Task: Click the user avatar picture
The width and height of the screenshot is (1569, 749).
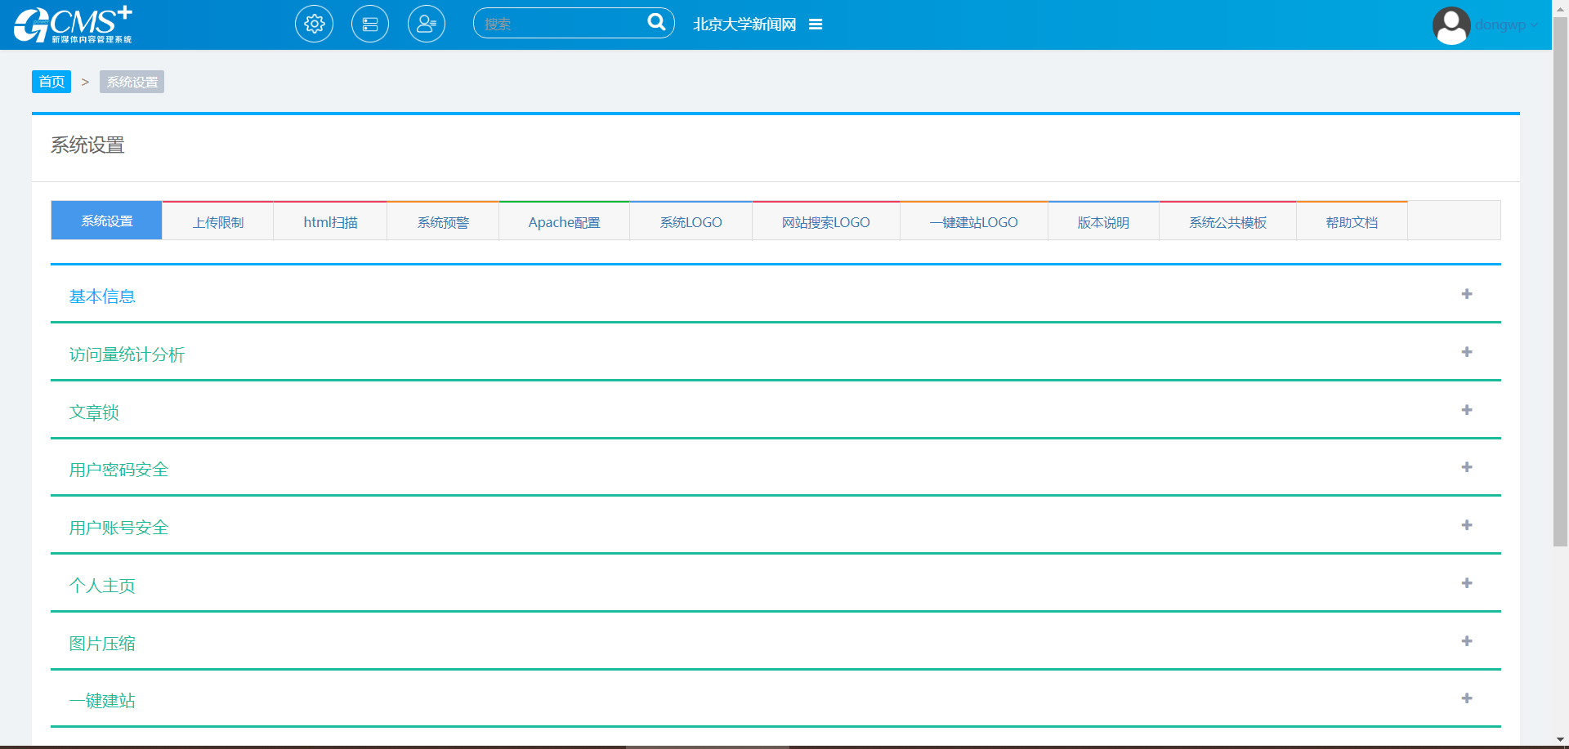Action: 1451,25
